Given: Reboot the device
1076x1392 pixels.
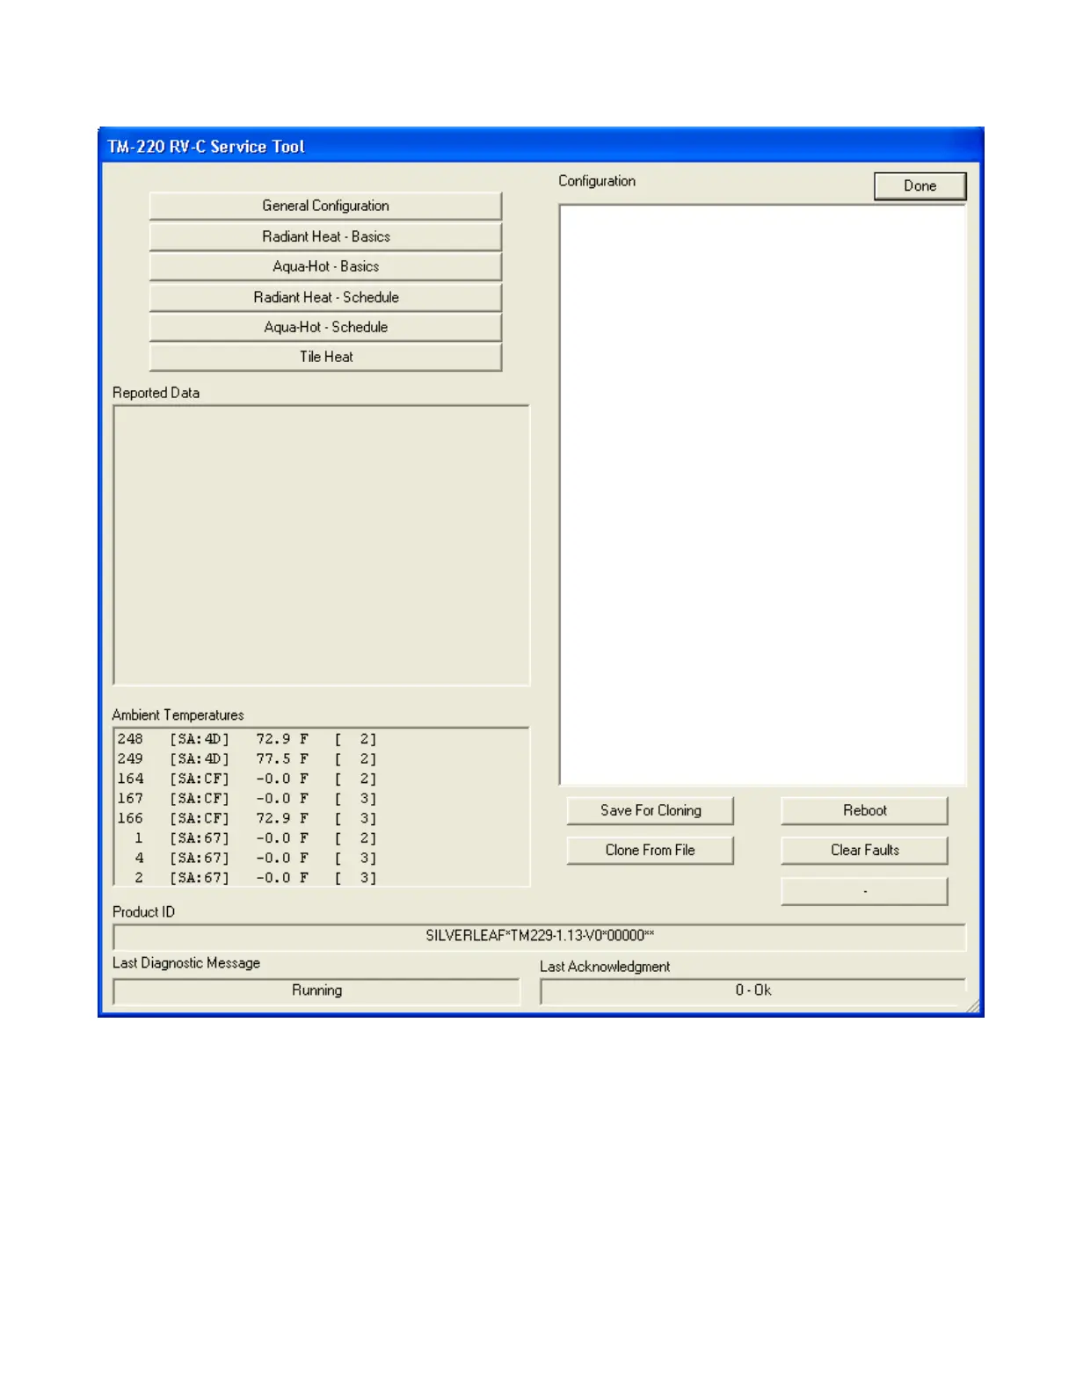Looking at the screenshot, I should click(x=864, y=810).
